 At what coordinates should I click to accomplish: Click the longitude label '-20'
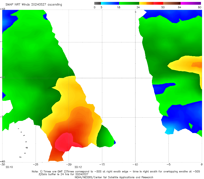point(69,164)
